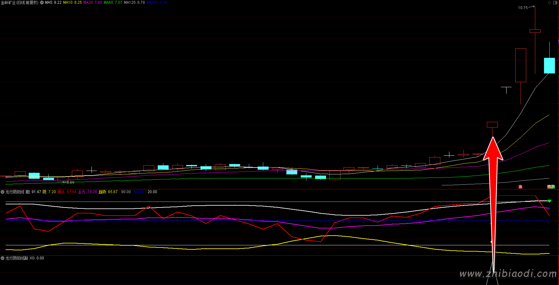The width and height of the screenshot is (559, 285).
Task: Click the diamond icon at top right
Action: (549, 2)
